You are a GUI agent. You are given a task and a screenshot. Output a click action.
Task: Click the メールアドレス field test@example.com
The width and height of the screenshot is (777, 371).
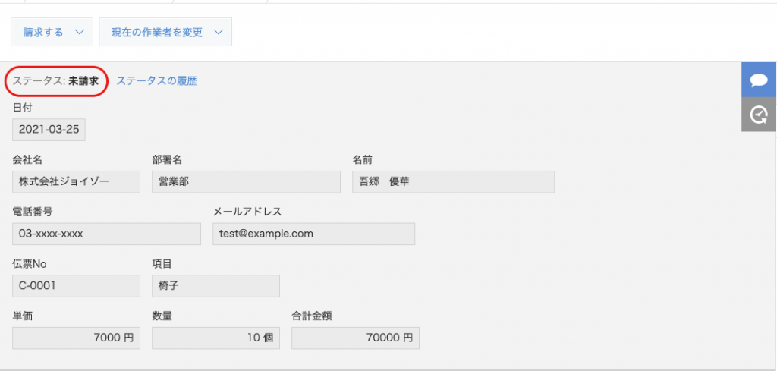point(313,234)
